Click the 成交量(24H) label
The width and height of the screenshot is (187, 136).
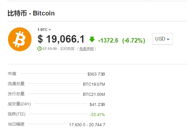20,104
